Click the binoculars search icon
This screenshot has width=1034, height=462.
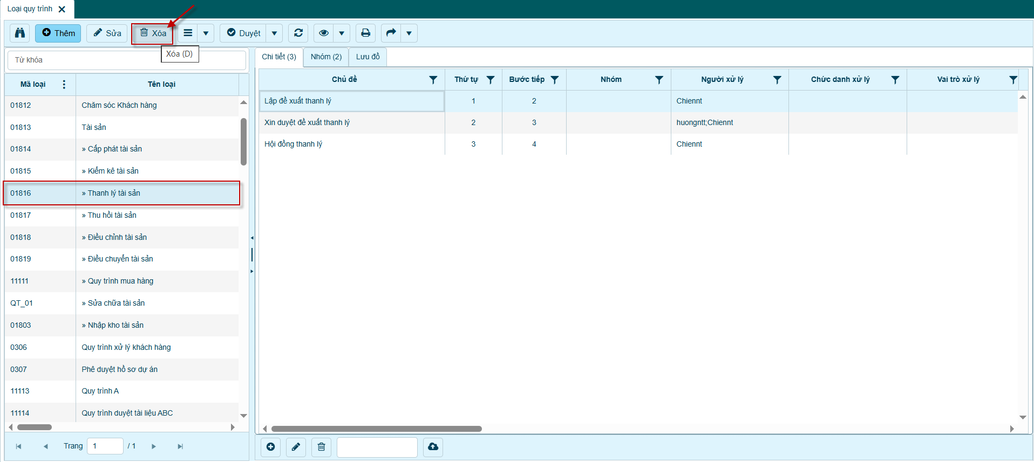pos(20,33)
